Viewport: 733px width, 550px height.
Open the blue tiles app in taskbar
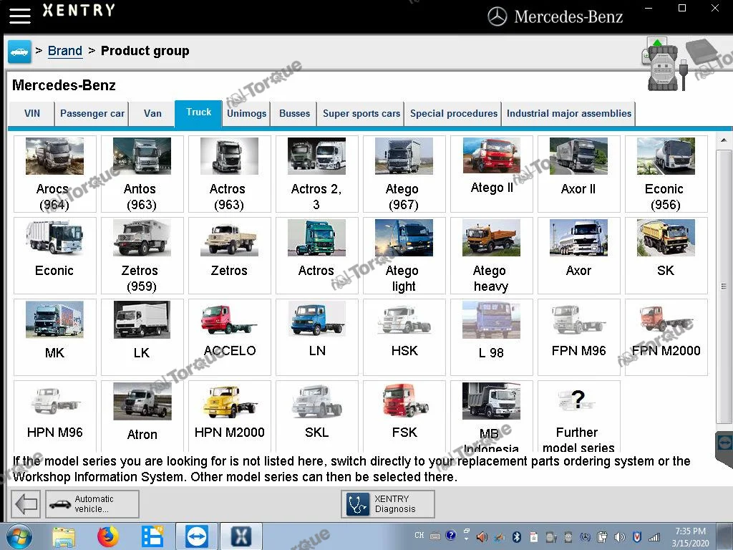point(152,537)
